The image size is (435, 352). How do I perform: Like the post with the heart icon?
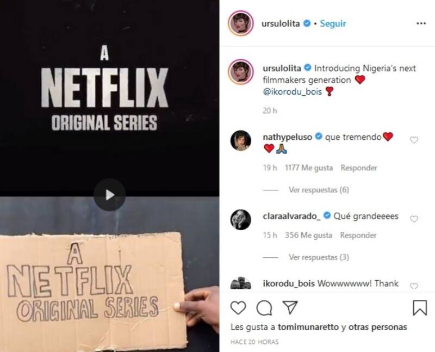[238, 308]
